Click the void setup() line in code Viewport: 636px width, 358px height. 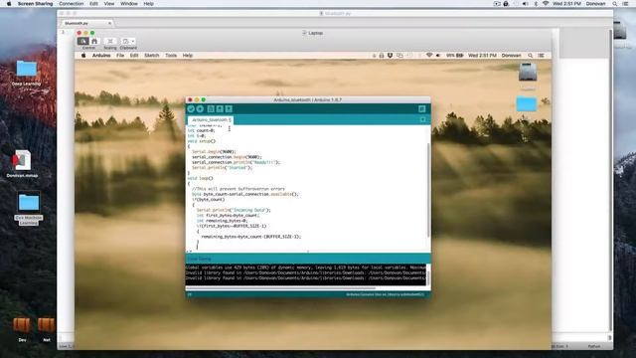point(202,141)
